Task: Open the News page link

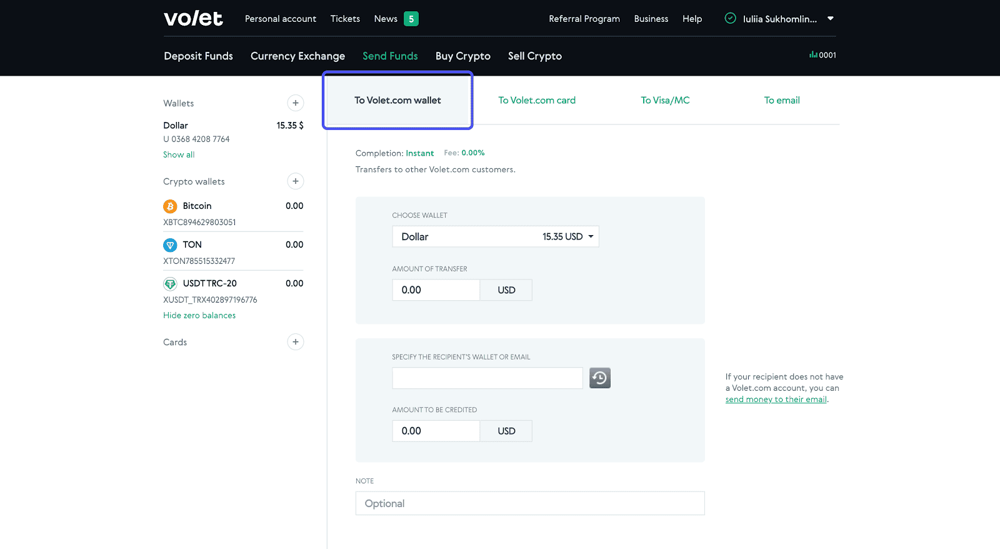Action: pyautogui.click(x=386, y=19)
